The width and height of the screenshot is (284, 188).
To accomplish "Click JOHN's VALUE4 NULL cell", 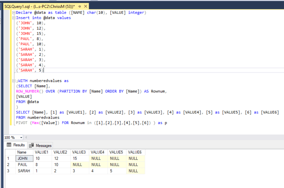I will [x=99, y=158].
